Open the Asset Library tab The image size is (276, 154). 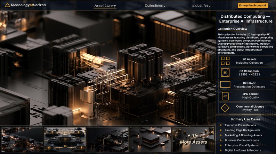(x=105, y=6)
